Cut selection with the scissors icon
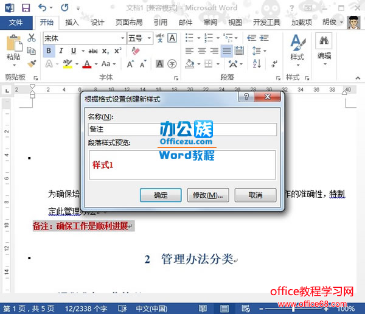The image size is (365, 314). [32, 38]
